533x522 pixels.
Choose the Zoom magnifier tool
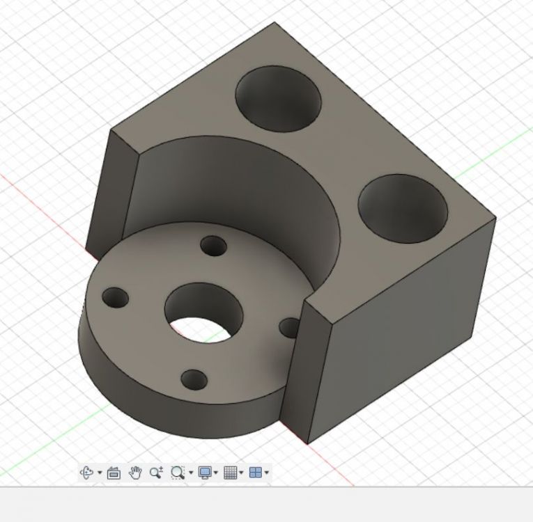(x=156, y=473)
